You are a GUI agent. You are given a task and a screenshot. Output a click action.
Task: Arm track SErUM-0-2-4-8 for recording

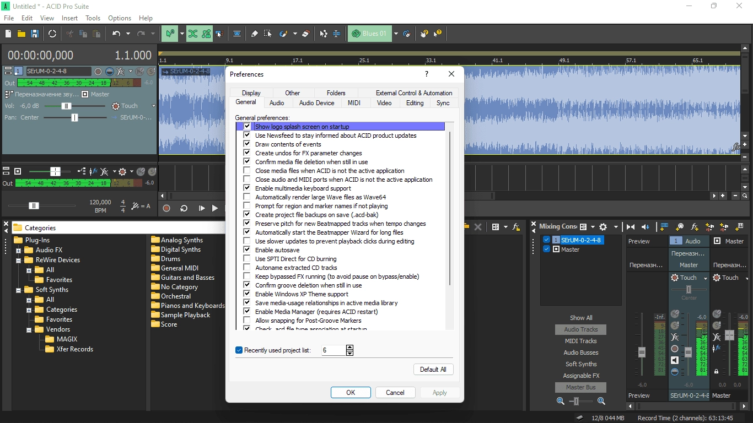tap(98, 72)
